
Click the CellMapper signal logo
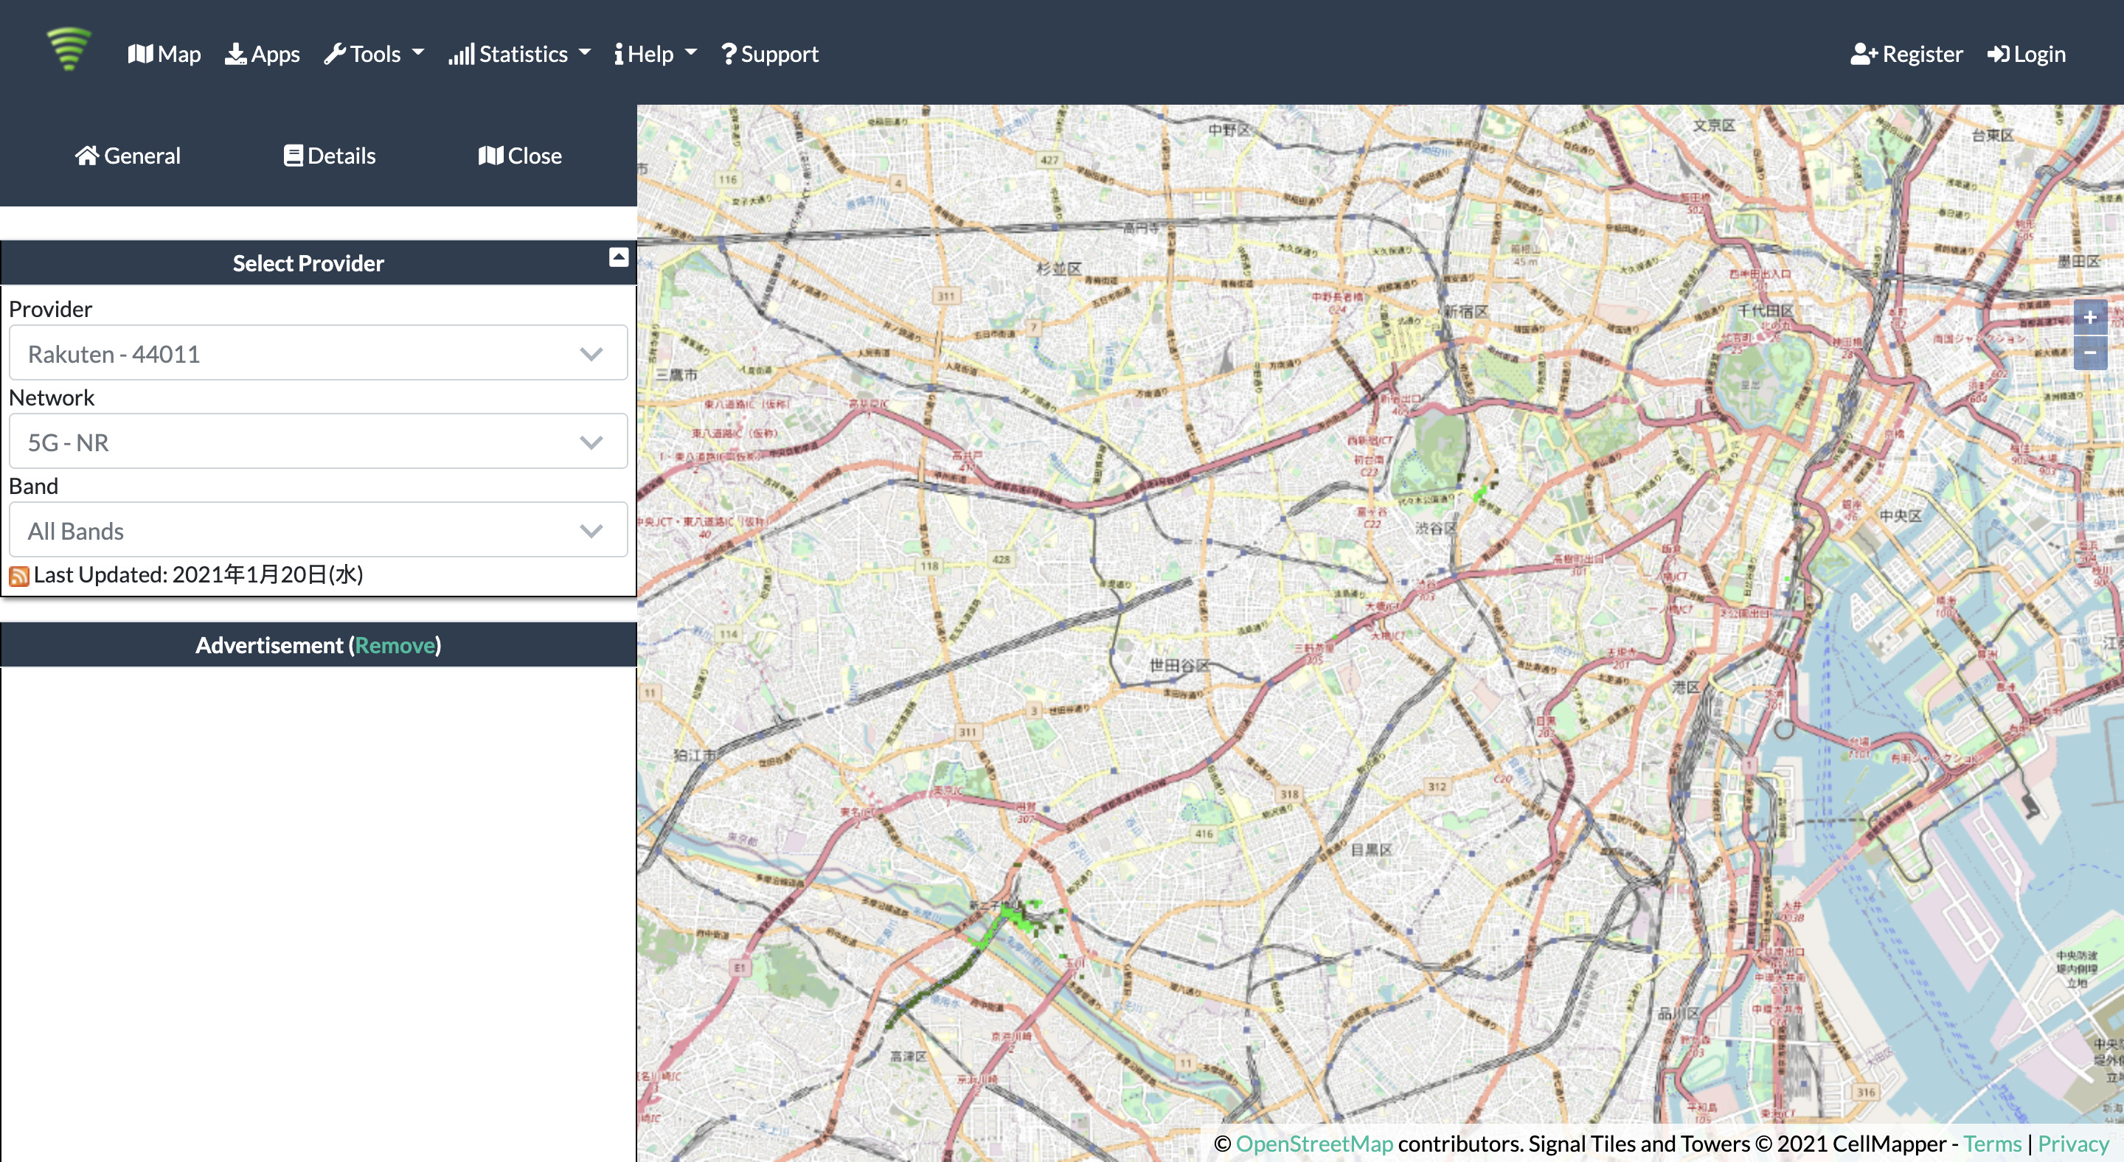[69, 49]
